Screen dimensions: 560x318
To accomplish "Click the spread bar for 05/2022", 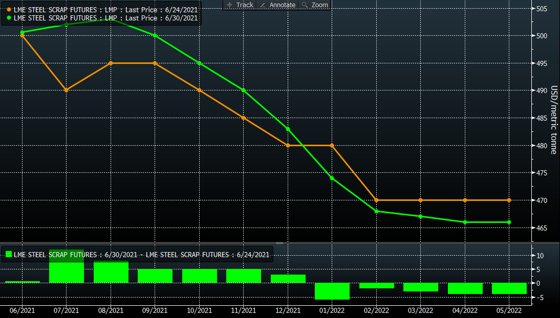I will (x=509, y=288).
